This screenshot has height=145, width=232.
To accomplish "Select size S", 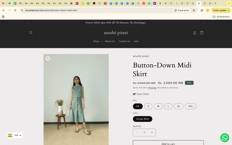I will point(148,106).
